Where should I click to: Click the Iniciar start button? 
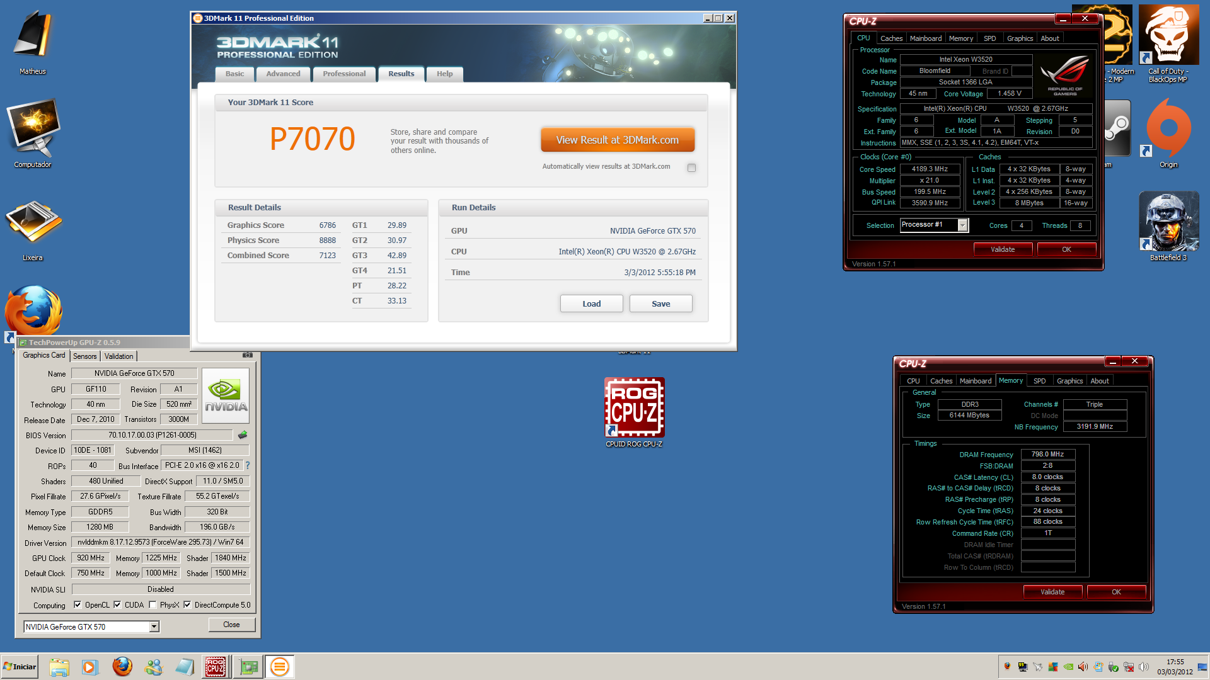(x=20, y=667)
